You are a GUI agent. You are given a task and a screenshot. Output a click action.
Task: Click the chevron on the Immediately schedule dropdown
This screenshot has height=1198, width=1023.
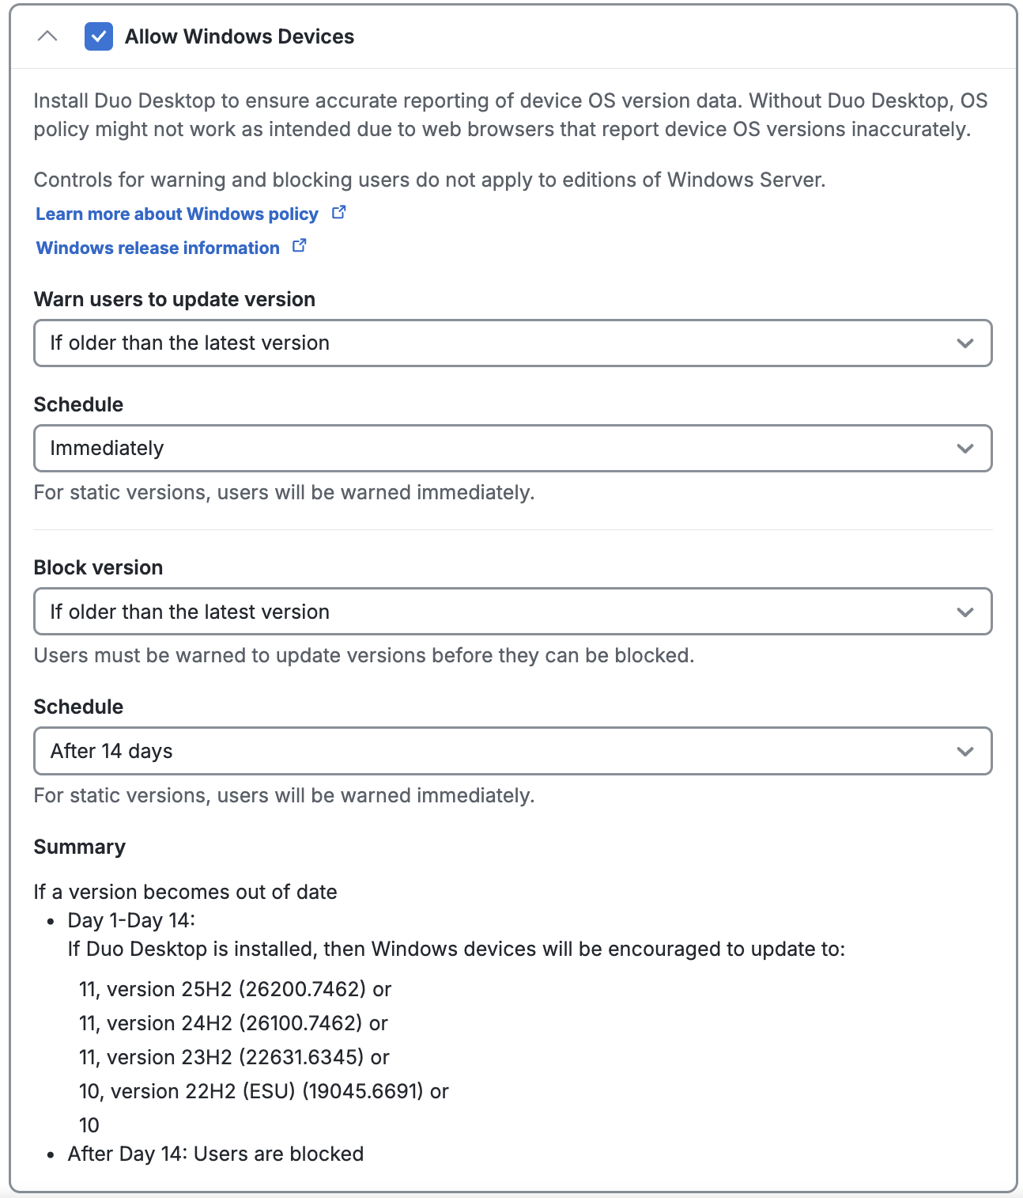pyautogui.click(x=964, y=448)
